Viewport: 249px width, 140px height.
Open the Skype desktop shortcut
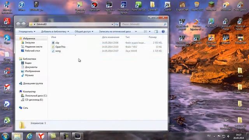pyautogui.click(x=7, y=40)
